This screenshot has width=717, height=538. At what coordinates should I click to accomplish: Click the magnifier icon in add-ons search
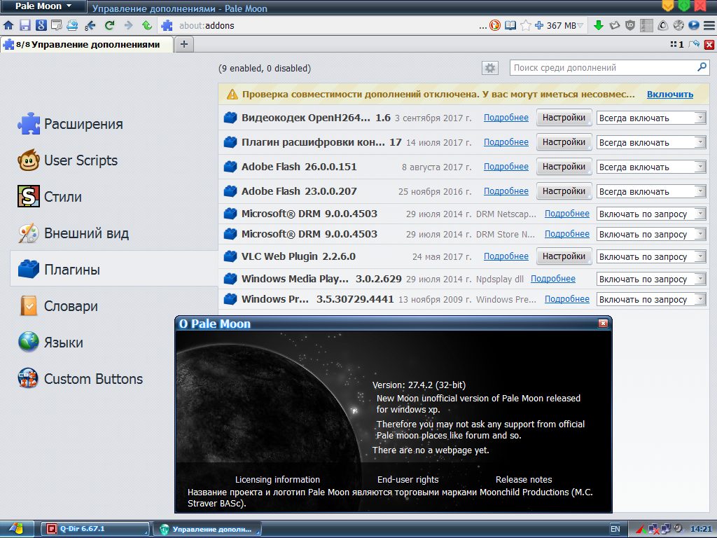[x=702, y=68]
